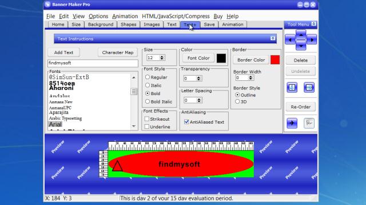Click the fonts list scroll down arrow
This screenshot has width=366, height=205.
(134, 126)
